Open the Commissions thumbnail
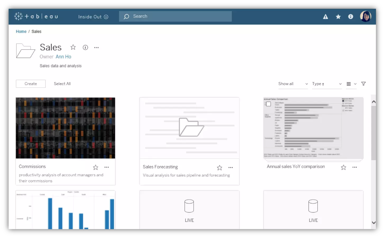The image size is (384, 237). pos(65,128)
